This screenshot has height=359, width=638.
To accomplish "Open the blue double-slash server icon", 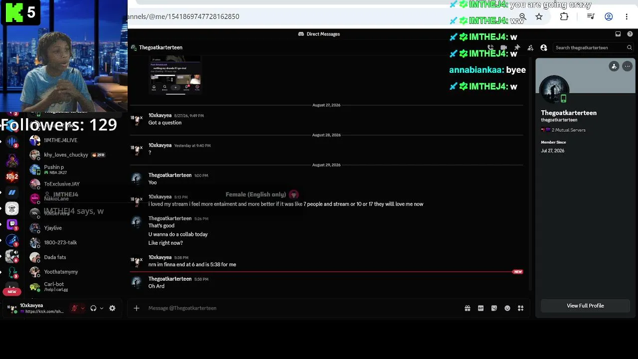I will pyautogui.click(x=12, y=192).
